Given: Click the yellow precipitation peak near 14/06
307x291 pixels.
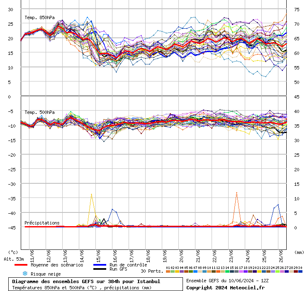Looking at the screenshot, I should point(91,195).
